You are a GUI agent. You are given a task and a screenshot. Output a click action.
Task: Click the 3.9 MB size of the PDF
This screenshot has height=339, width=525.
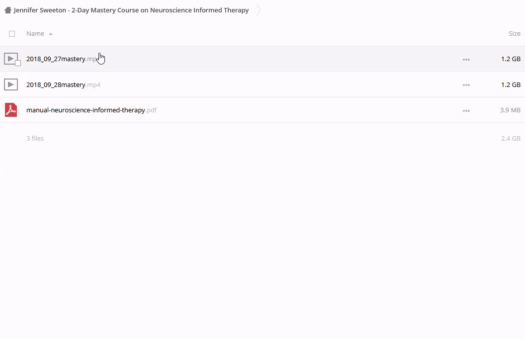pyautogui.click(x=510, y=110)
